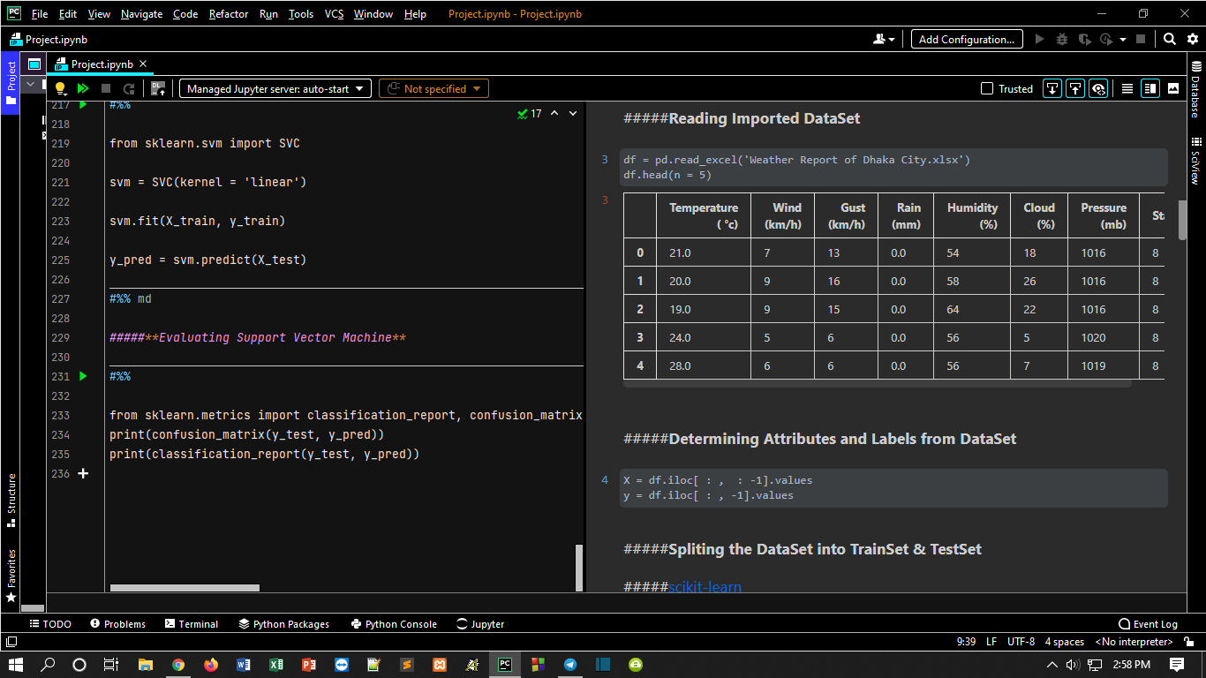Screen dimensions: 1206x678
Task: Toggle auto-scroll from source button
Action: (x=1051, y=88)
